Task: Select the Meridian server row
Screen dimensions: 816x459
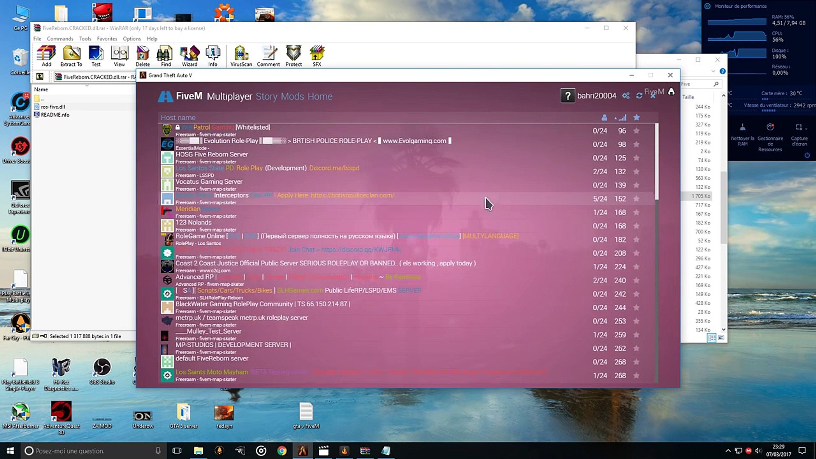Action: coord(407,212)
